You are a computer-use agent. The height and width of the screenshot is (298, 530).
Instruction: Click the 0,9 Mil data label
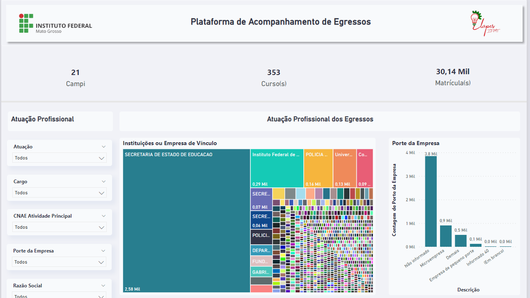pos(446,221)
